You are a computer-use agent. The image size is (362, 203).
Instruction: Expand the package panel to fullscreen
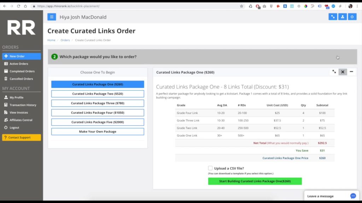click(x=334, y=72)
